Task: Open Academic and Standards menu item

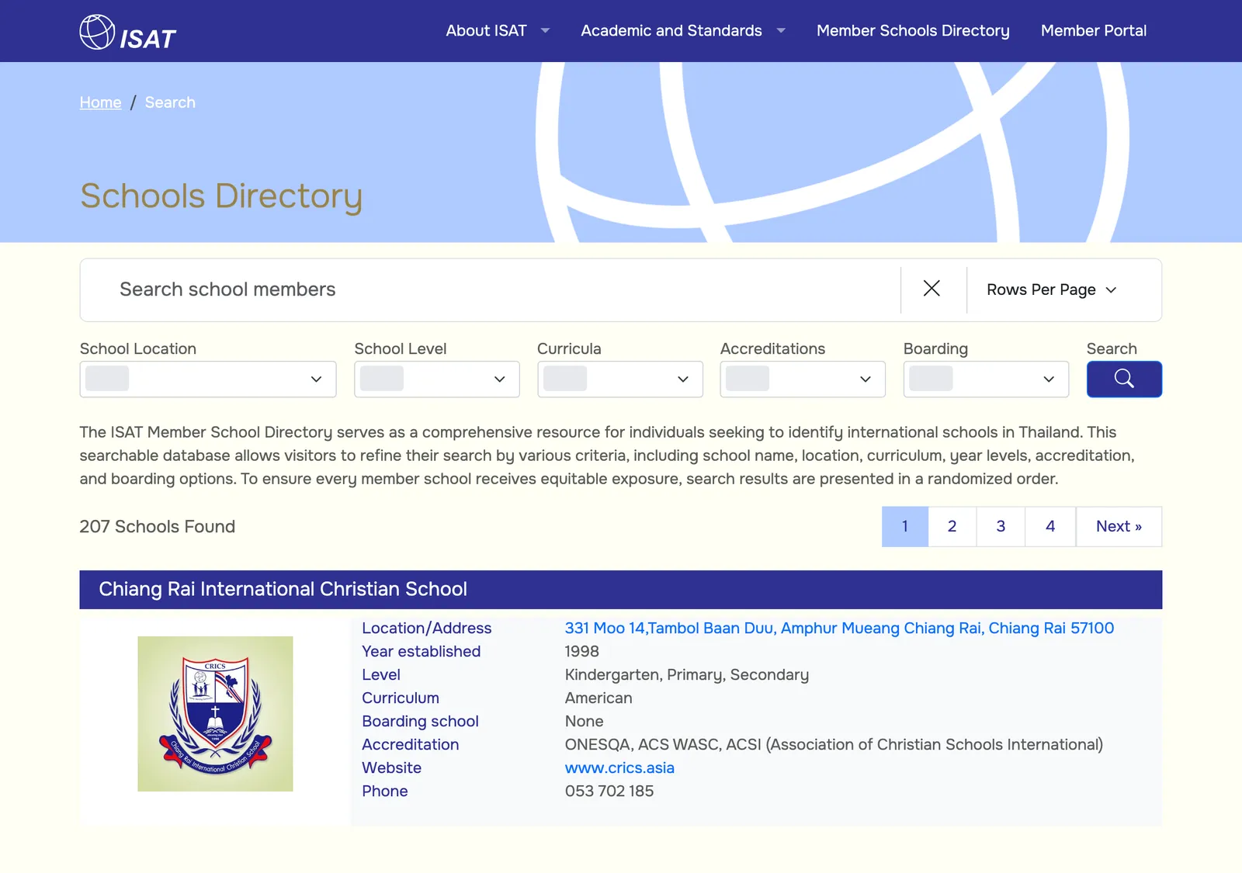Action: 671,31
